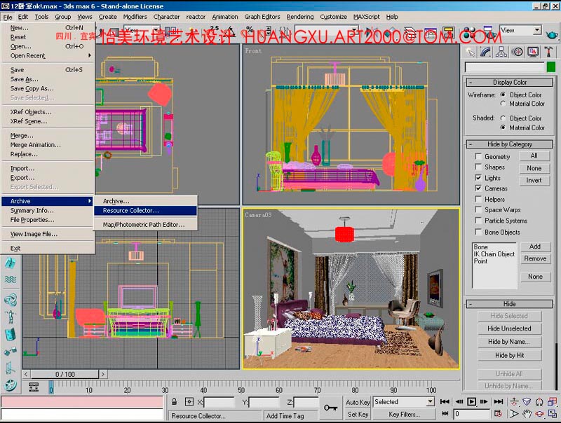Screen dimensions: 561x423
Task: Open the MAXScript menu
Action: tap(366, 17)
